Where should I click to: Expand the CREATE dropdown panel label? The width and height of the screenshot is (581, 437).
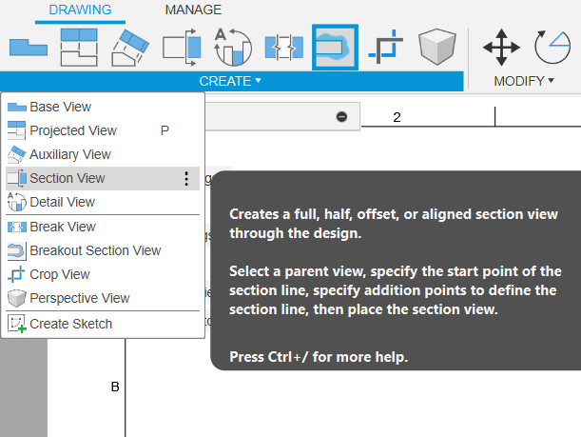click(x=230, y=81)
